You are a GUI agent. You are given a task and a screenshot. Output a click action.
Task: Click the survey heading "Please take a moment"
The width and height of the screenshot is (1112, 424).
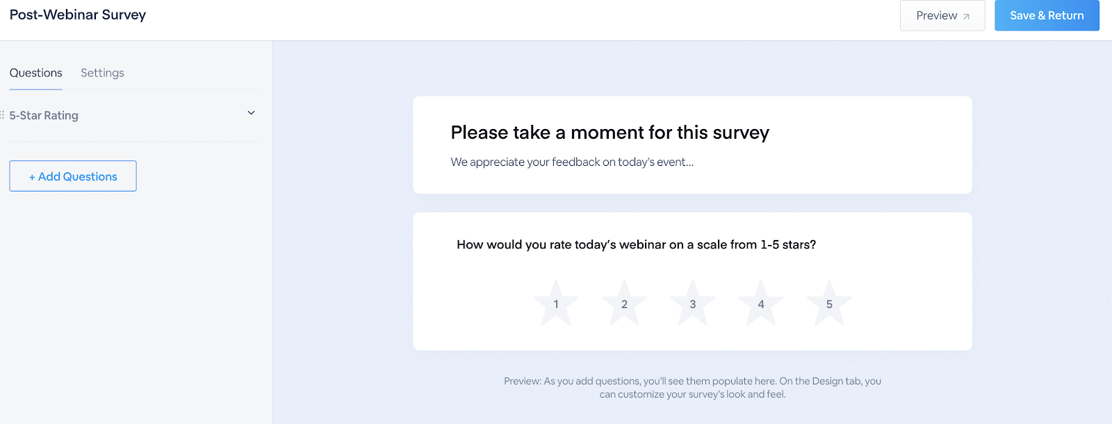(610, 133)
